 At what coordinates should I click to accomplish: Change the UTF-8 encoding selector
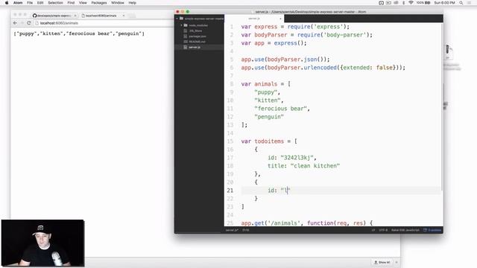click(383, 230)
